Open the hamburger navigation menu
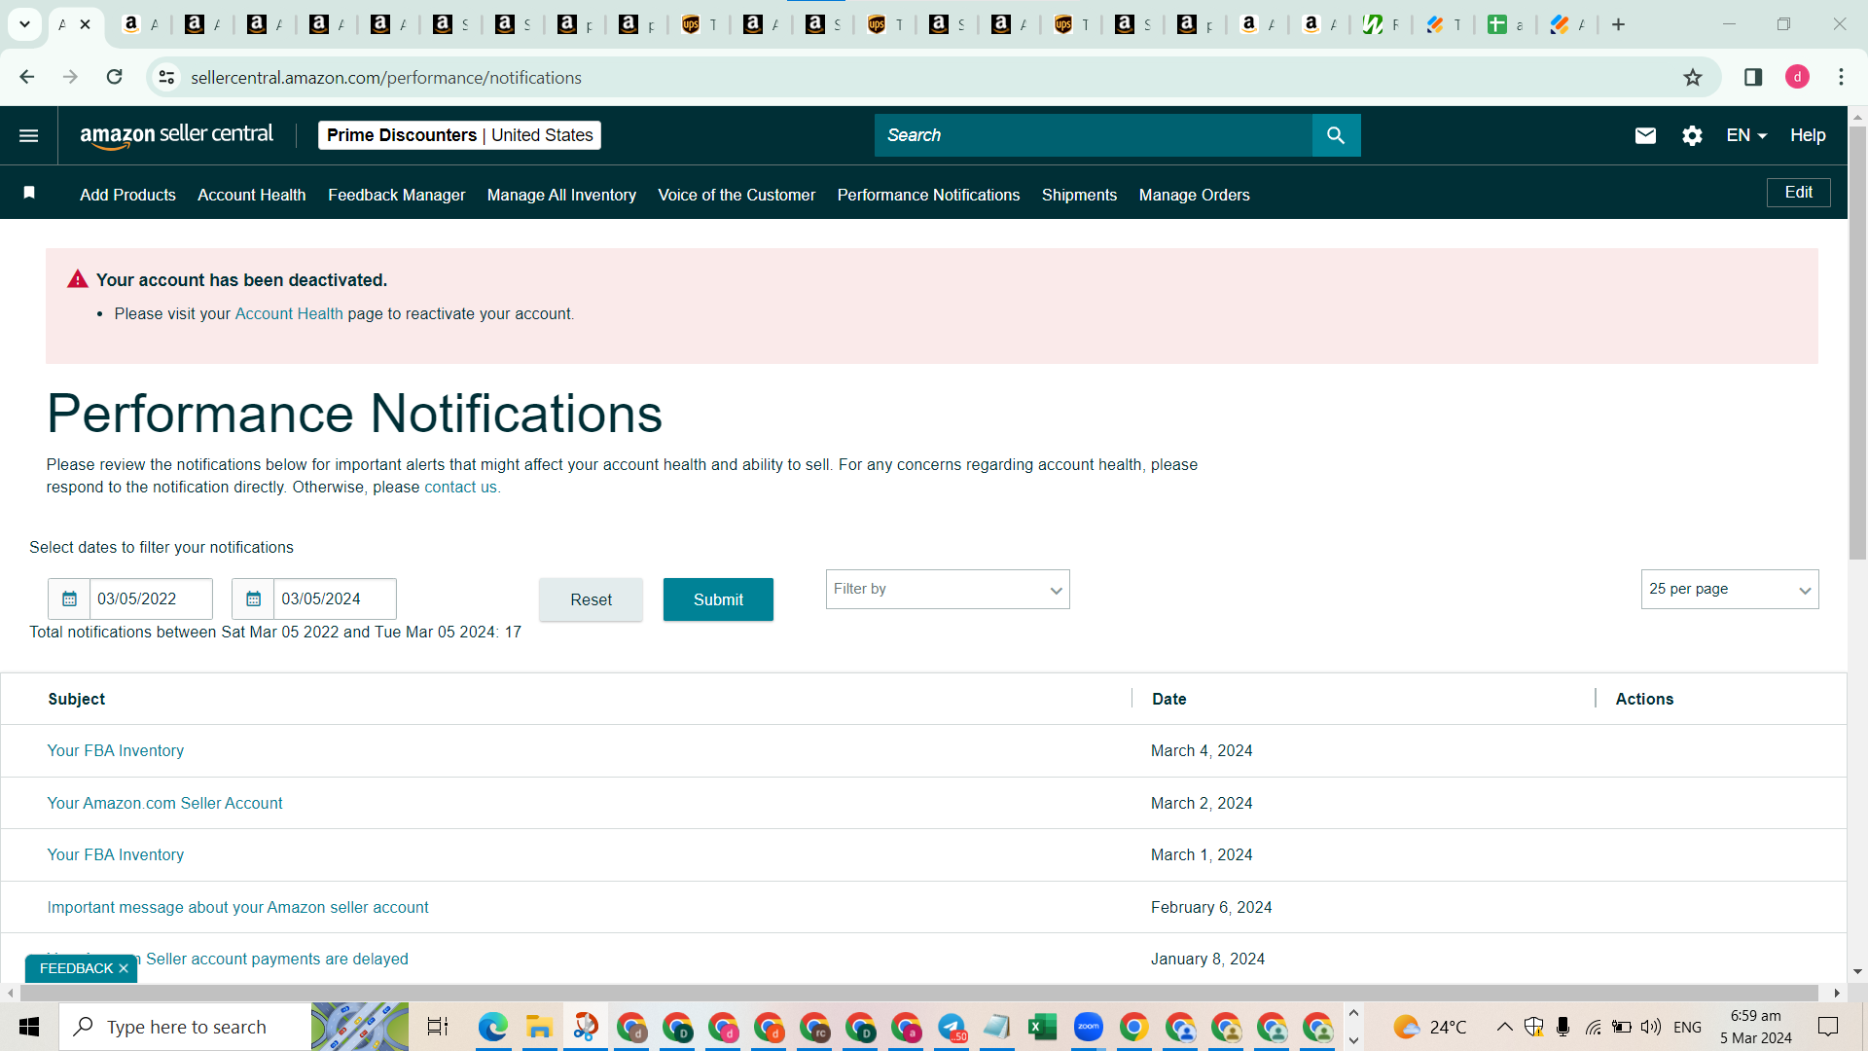Viewport: 1868px width, 1051px height. click(x=29, y=135)
